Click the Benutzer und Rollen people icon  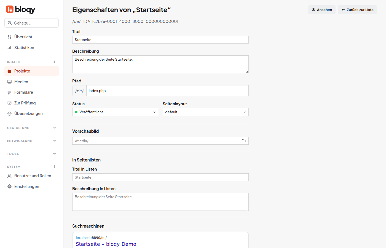(x=9, y=176)
